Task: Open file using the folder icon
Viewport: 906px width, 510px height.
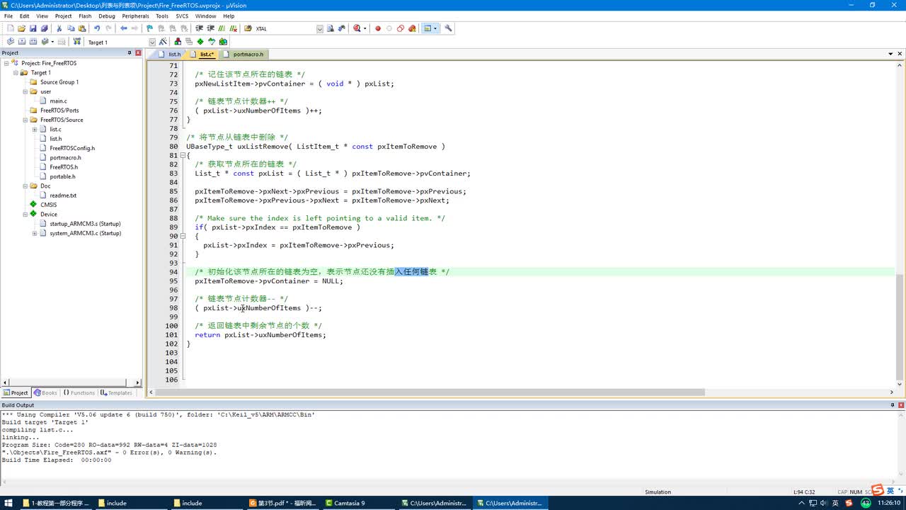Action: point(21,28)
